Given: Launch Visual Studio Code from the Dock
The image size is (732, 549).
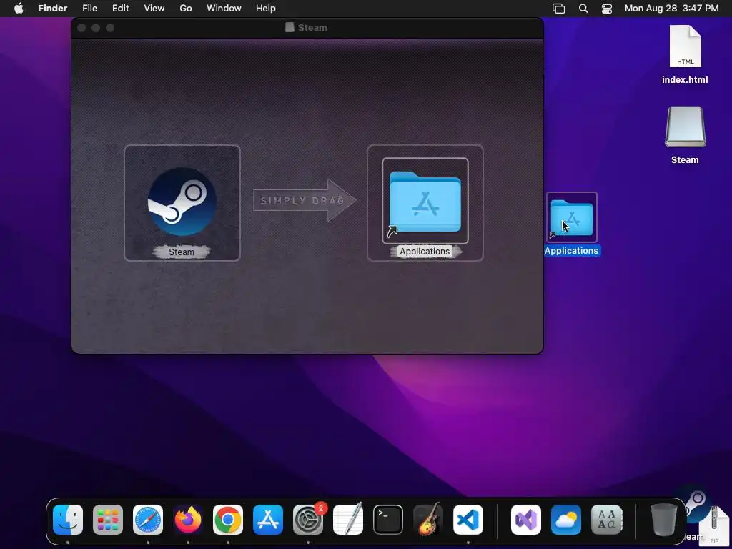Looking at the screenshot, I should [468, 520].
